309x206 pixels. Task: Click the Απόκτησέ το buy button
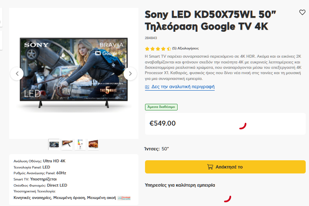point(225,167)
